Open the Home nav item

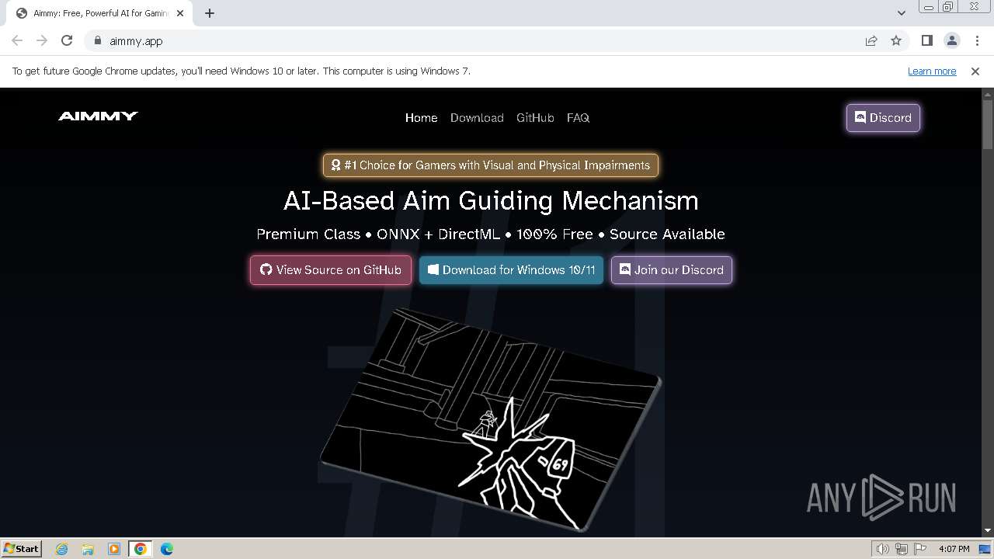[421, 118]
